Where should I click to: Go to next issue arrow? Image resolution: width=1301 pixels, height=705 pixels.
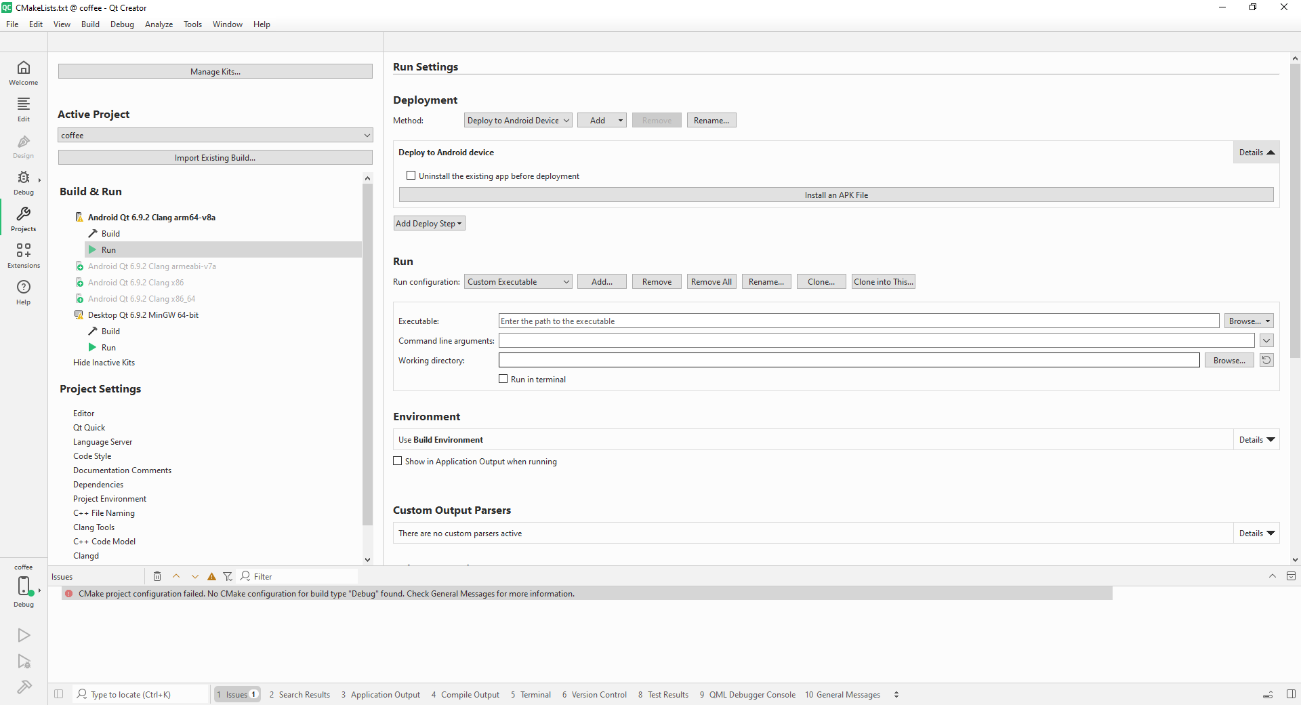click(195, 576)
